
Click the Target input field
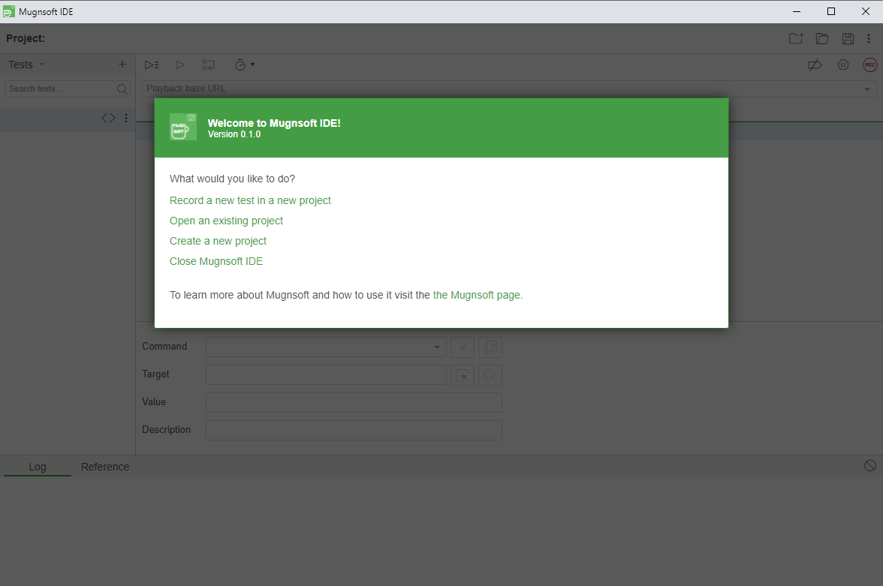pyautogui.click(x=326, y=375)
